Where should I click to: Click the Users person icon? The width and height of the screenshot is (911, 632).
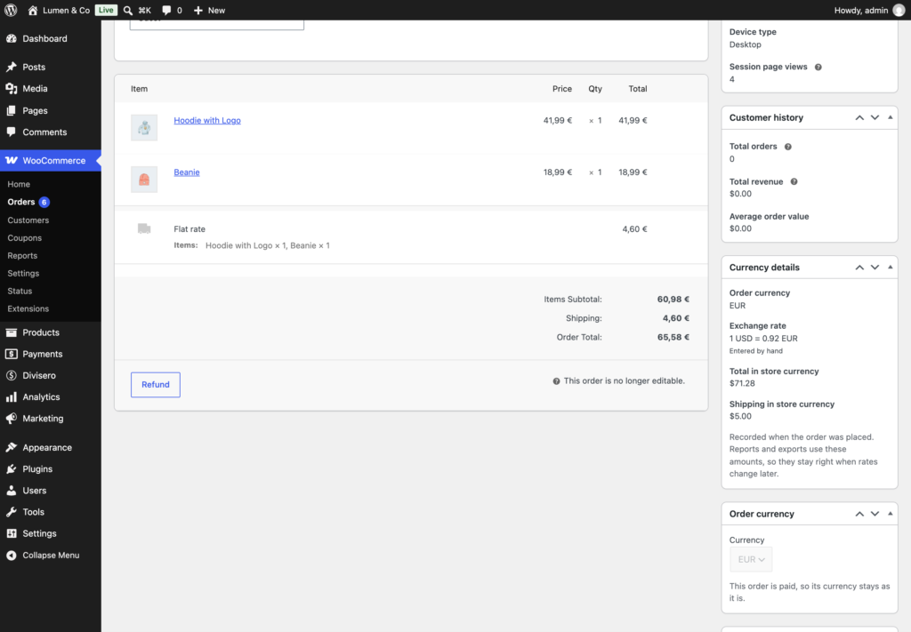click(12, 491)
